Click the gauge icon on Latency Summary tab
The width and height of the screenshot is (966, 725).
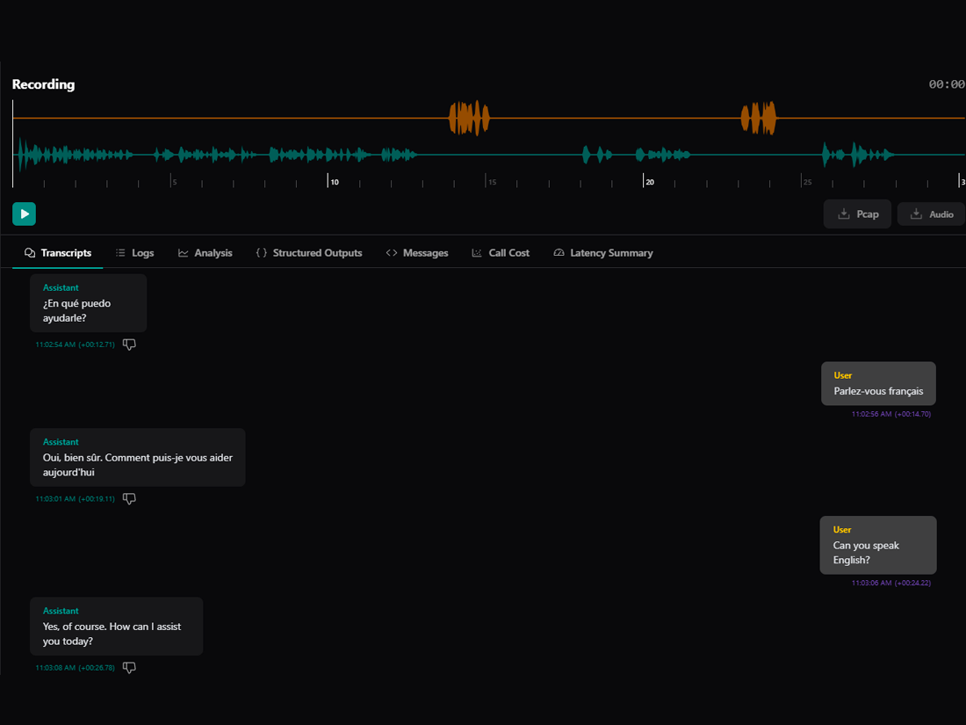tap(559, 253)
